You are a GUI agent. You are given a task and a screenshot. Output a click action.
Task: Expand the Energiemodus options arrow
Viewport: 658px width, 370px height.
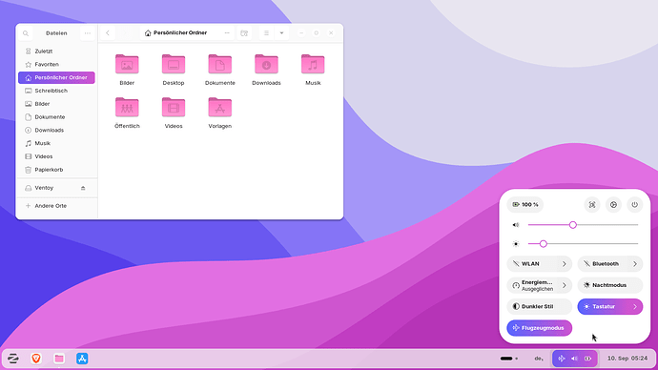(565, 285)
